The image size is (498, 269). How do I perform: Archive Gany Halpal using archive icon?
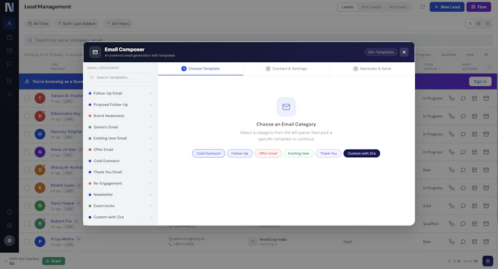(x=486, y=206)
